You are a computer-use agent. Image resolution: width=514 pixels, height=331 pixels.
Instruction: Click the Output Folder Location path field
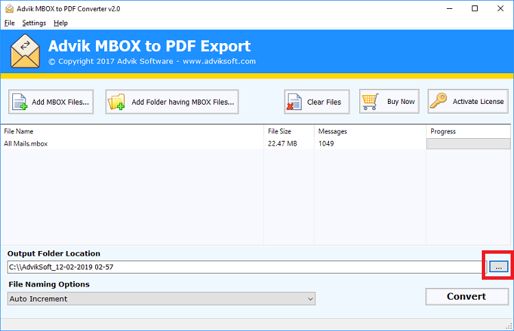pos(247,267)
